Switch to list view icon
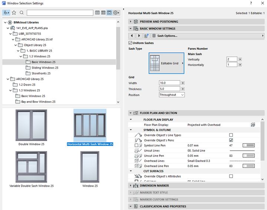 98,13
